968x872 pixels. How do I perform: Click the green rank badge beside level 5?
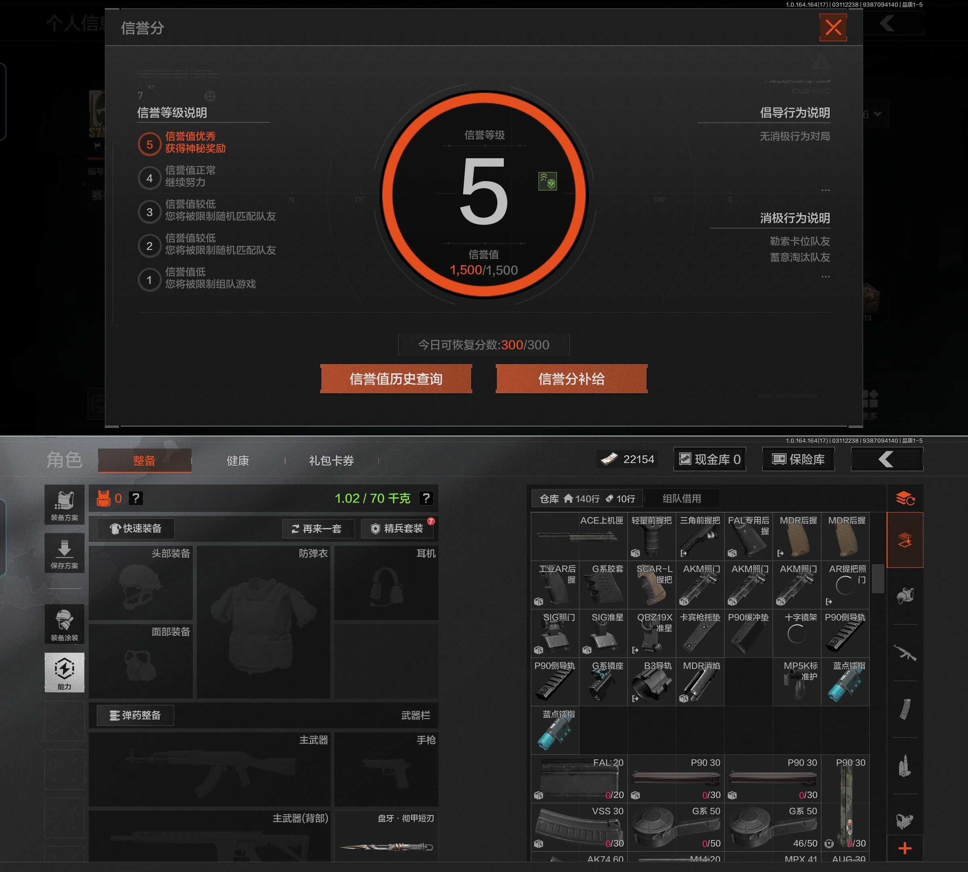[x=547, y=181]
